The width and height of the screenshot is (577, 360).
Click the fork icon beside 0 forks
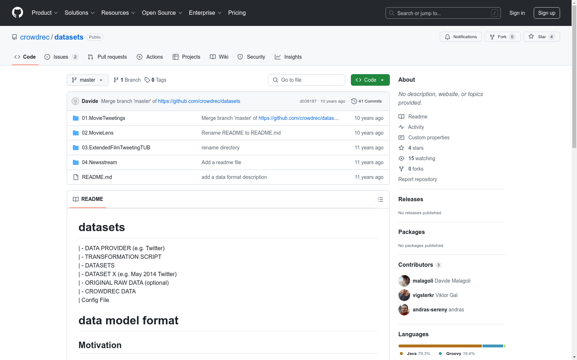point(401,169)
